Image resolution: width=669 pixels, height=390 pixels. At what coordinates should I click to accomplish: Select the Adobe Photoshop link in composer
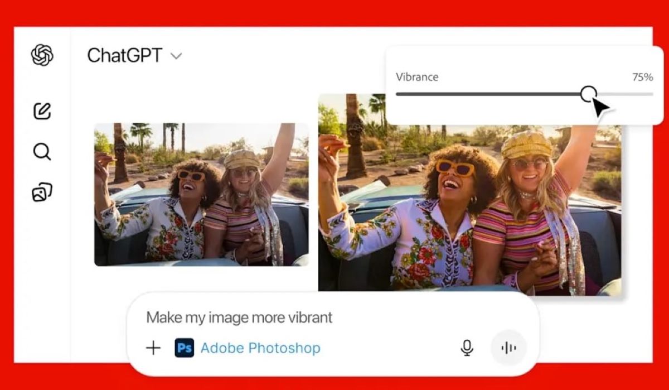tap(260, 348)
